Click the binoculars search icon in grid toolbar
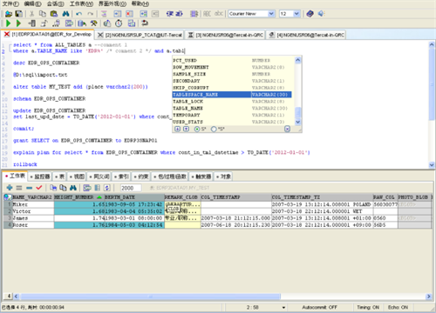Image resolution: width=436 pixels, height=313 pixels. coord(73,188)
